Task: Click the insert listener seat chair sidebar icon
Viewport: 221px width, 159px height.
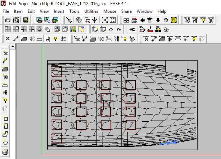Action: point(5,92)
